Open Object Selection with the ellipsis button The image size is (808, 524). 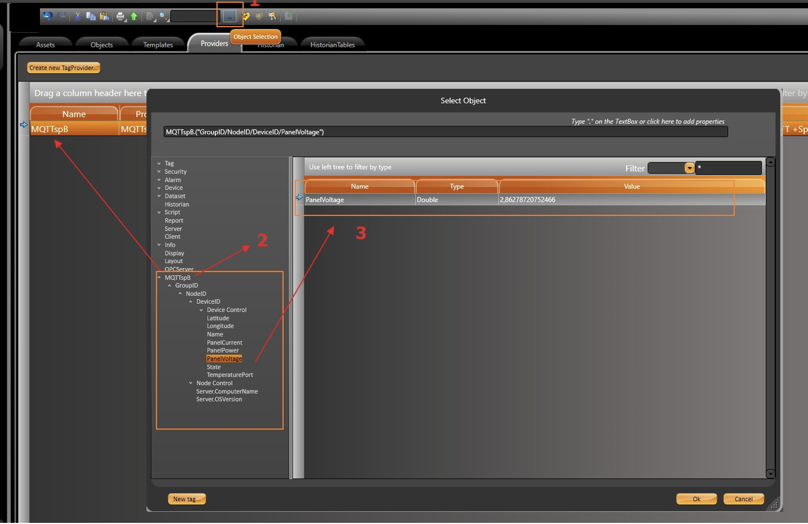click(229, 17)
